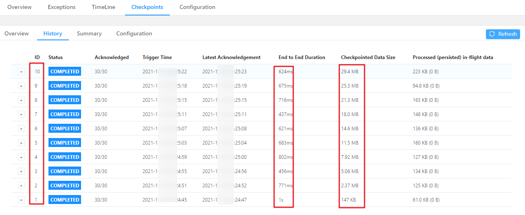This screenshot has width=525, height=215.
Task: Click the 94.8 KB (0 B) in-flight value
Action: (x=426, y=86)
